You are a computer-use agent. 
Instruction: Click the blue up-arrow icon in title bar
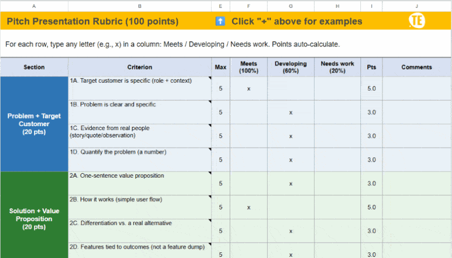pos(220,21)
